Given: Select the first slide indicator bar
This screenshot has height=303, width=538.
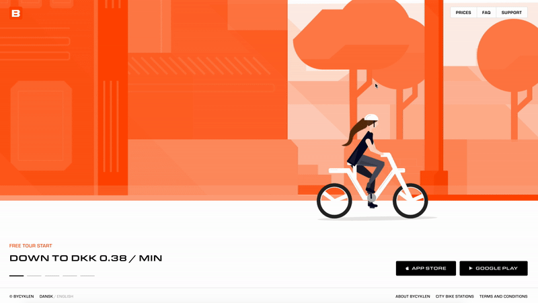Looking at the screenshot, I should pos(16,275).
